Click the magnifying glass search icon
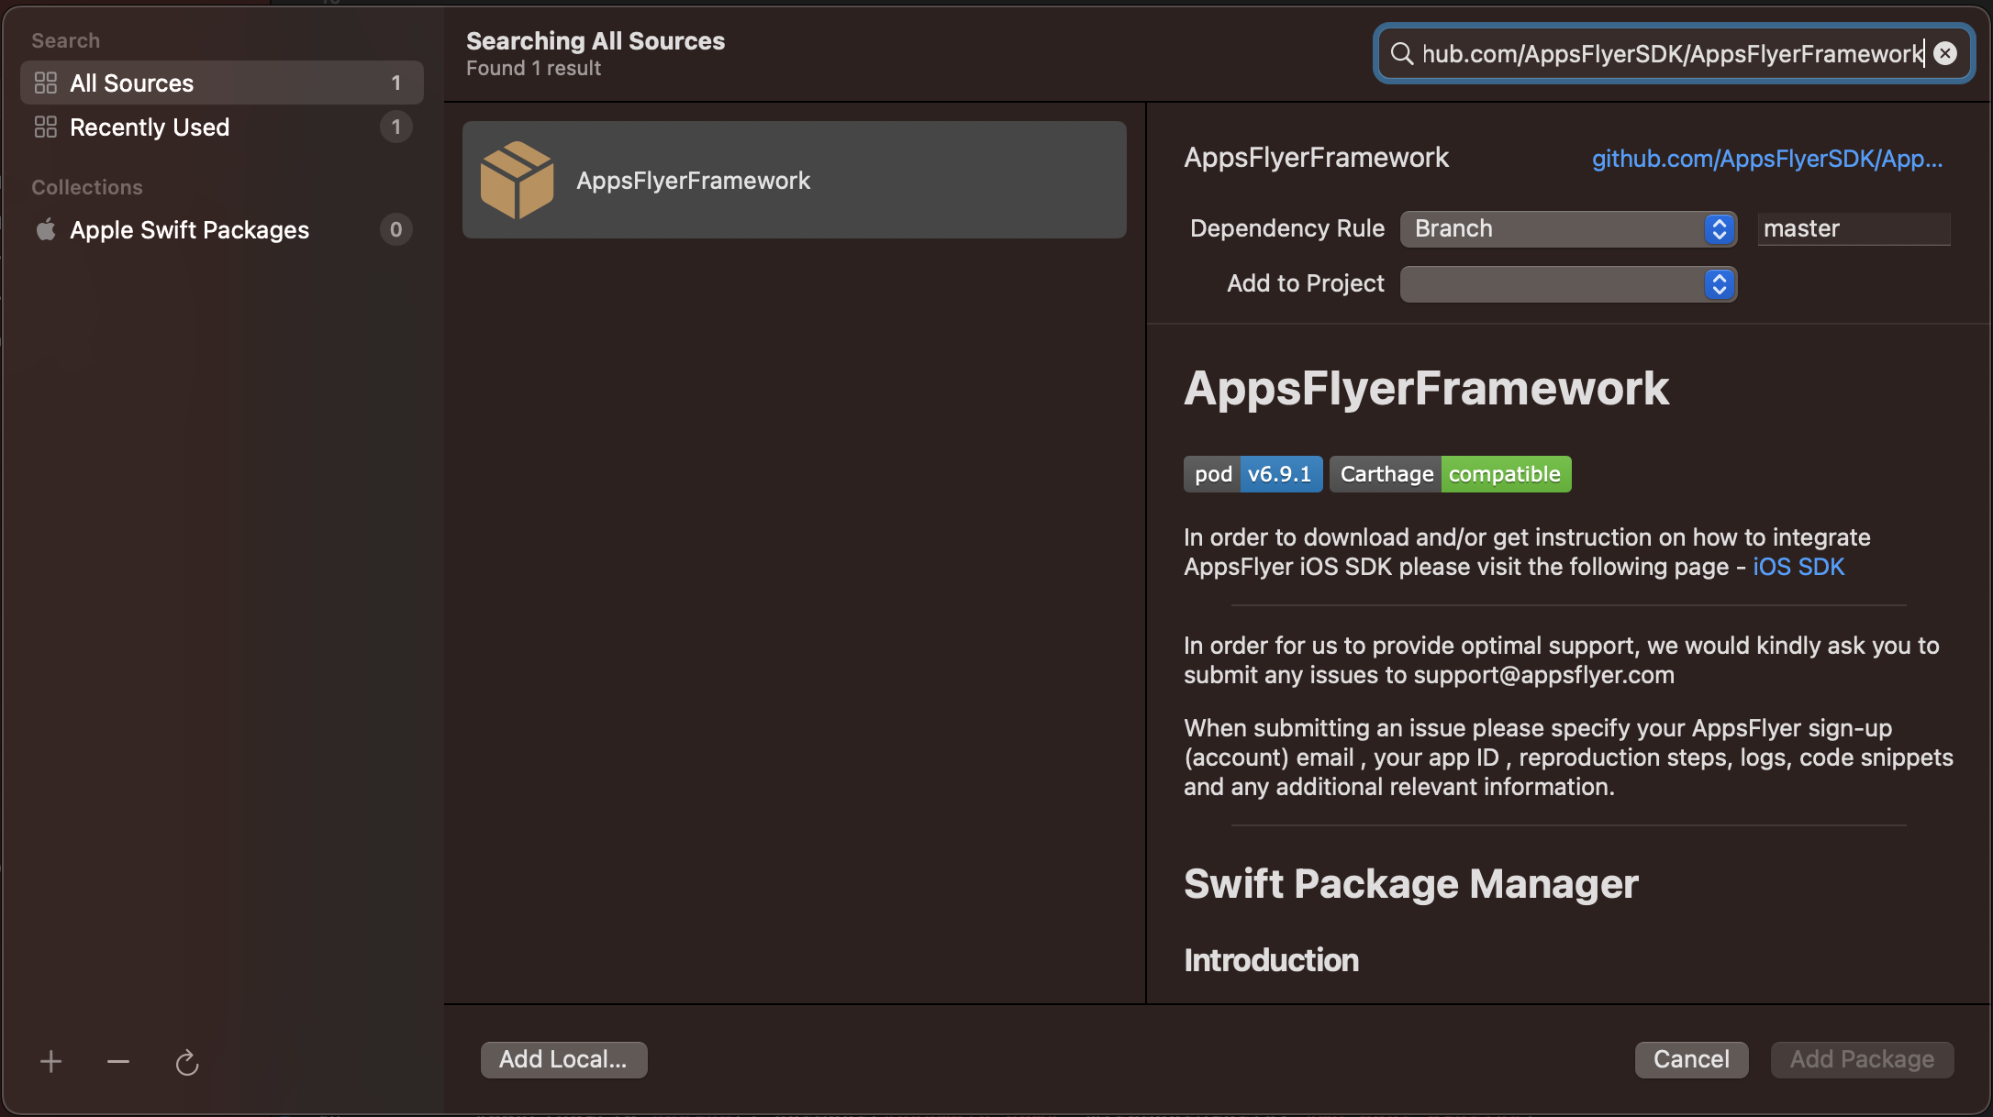The height and width of the screenshot is (1117, 1993). [1401, 53]
